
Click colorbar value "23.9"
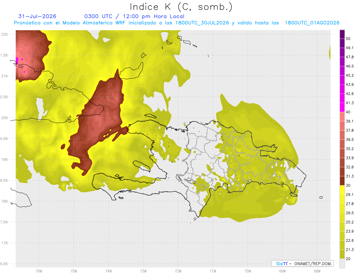click(350, 231)
